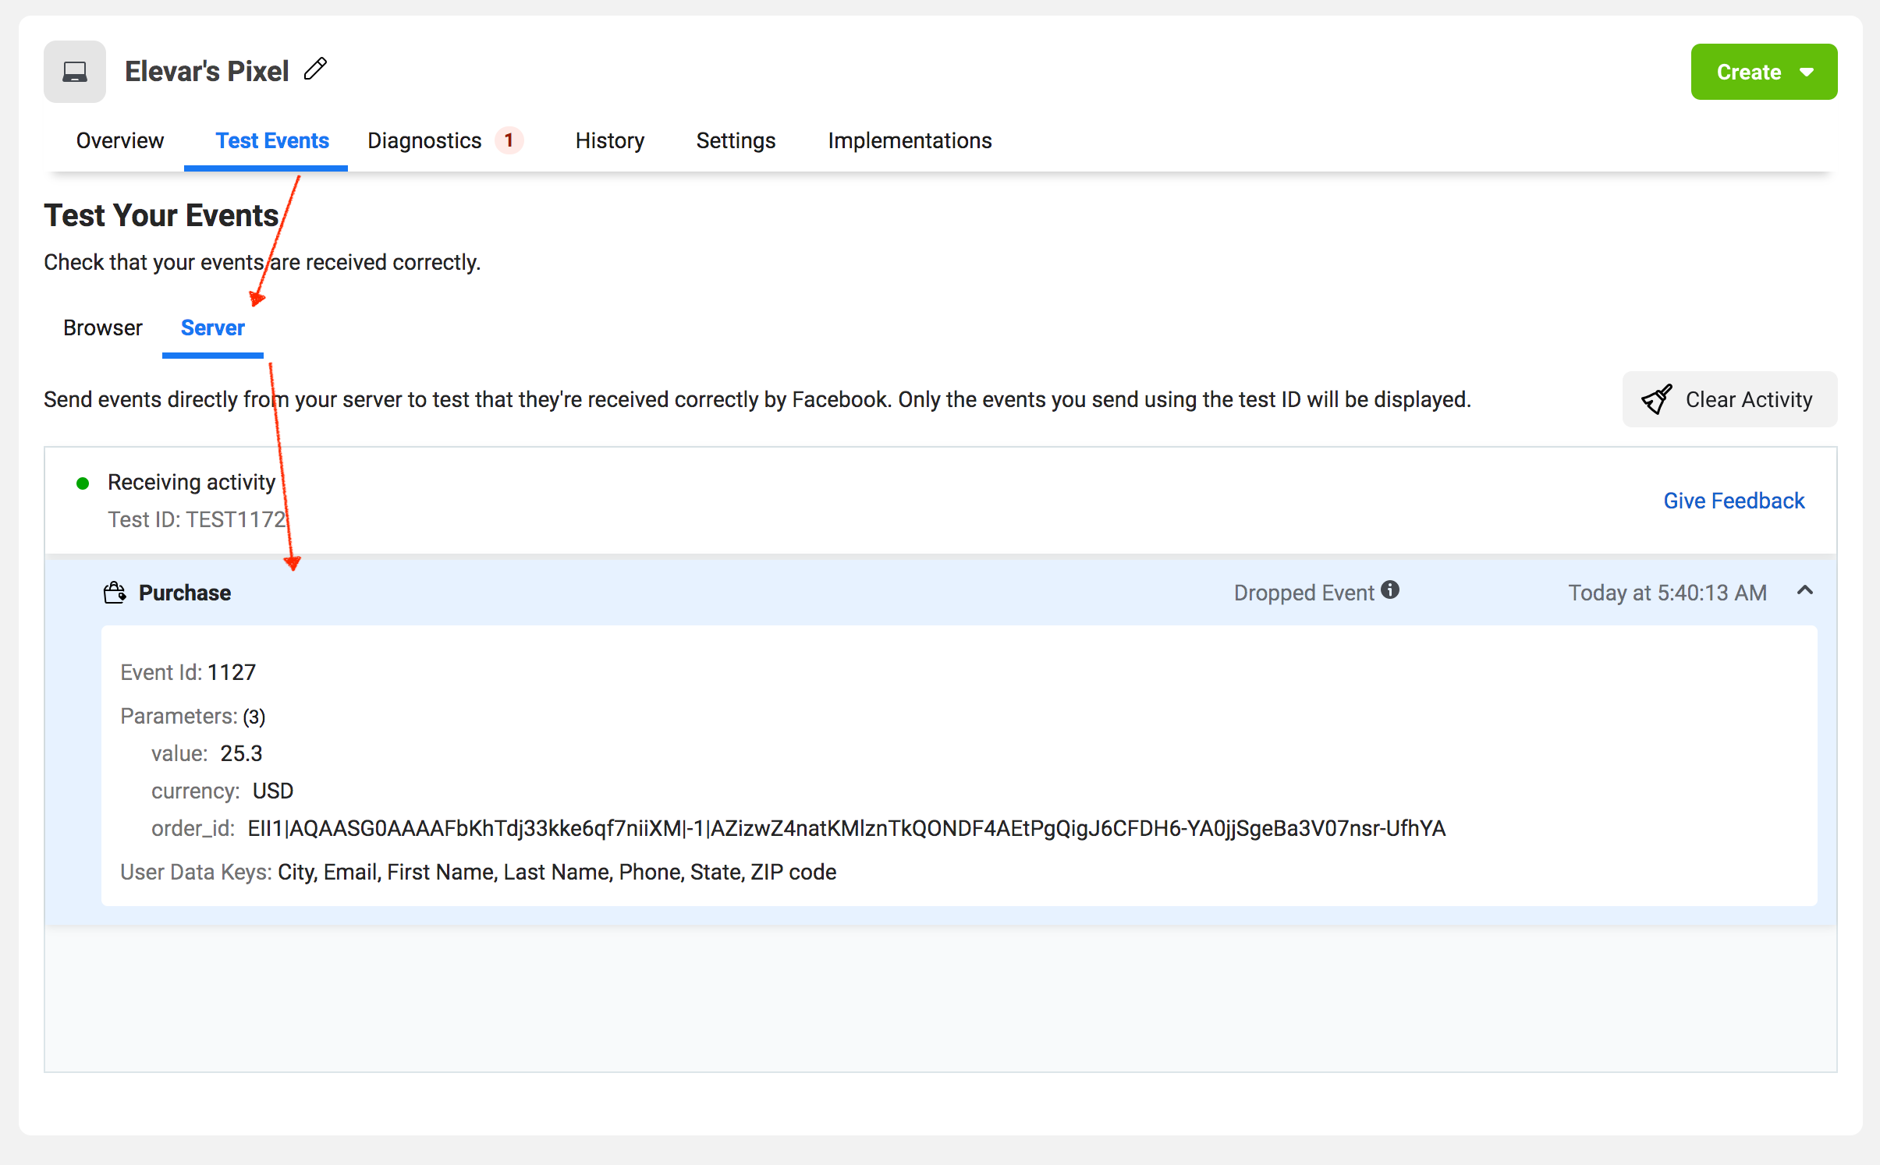Click the Dropped Event info icon
Viewport: 1880px width, 1165px height.
tap(1390, 590)
